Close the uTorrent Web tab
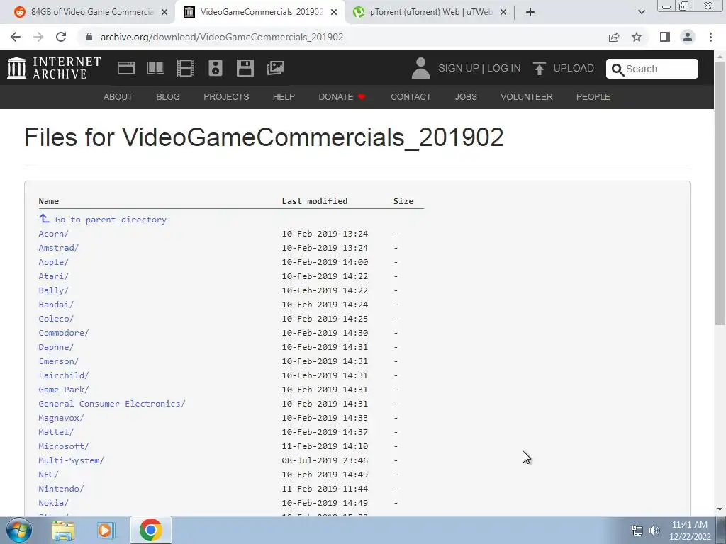The width and height of the screenshot is (726, 544). pyautogui.click(x=503, y=12)
